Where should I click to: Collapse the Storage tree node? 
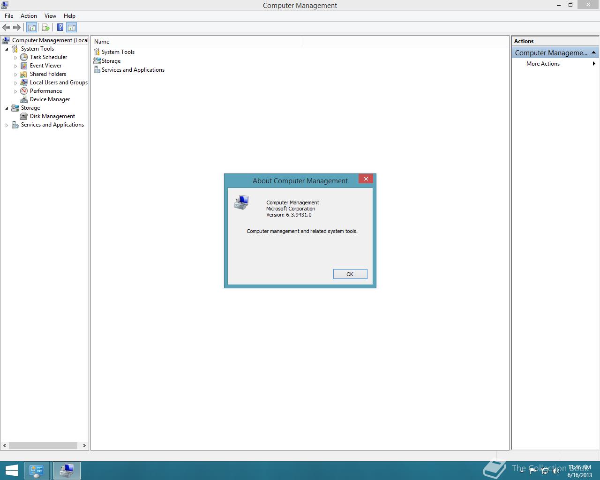click(7, 108)
